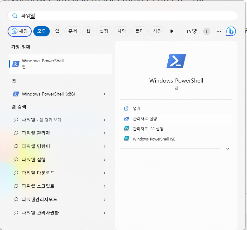Switch to the 사람 filter tab

click(x=122, y=31)
